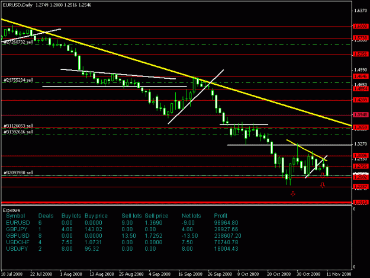Select the EURUSD row in Exposure table
The height and width of the screenshot is (278, 370).
click(x=122, y=223)
